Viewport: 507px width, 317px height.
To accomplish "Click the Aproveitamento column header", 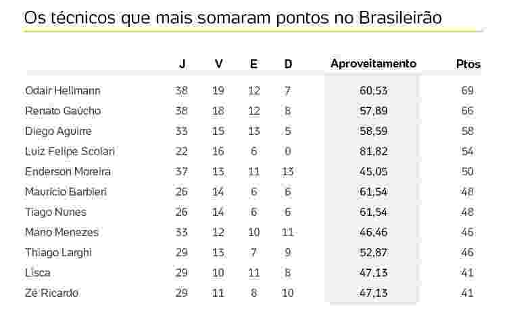I will [x=373, y=63].
